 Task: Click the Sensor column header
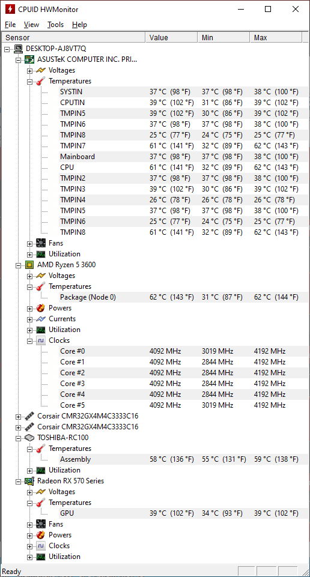[x=74, y=38]
